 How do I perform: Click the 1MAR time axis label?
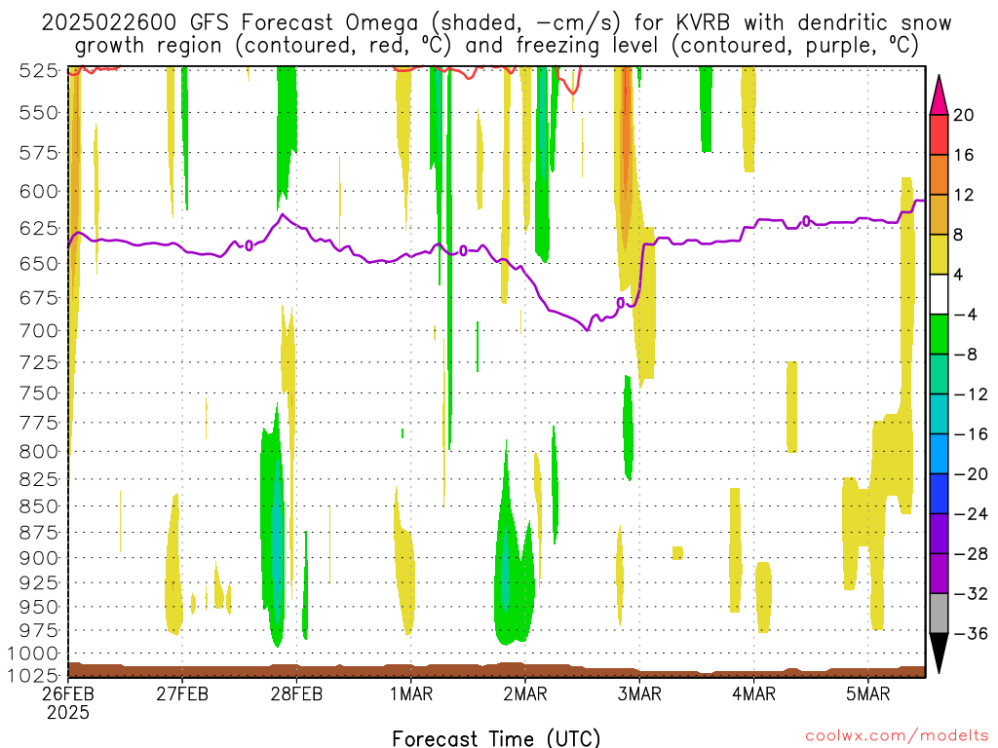[x=411, y=693]
